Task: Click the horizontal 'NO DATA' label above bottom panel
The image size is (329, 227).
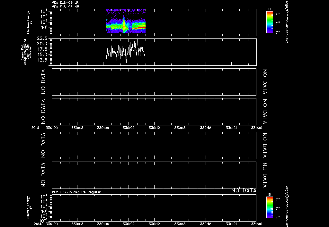Action: pyautogui.click(x=244, y=190)
